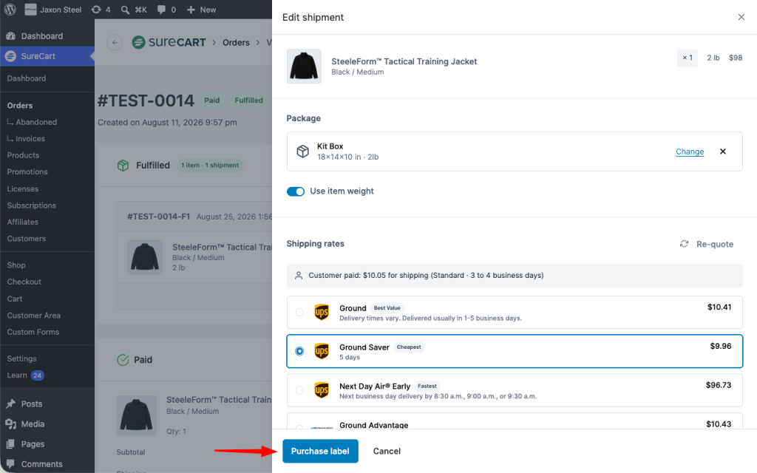
Task: Open the updates icon showing 4
Action: 101,10
